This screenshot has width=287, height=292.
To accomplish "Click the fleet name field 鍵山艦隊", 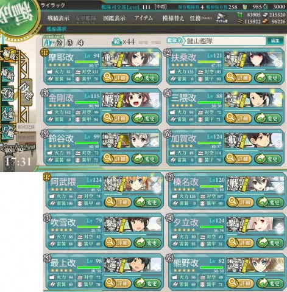I will tap(224, 41).
